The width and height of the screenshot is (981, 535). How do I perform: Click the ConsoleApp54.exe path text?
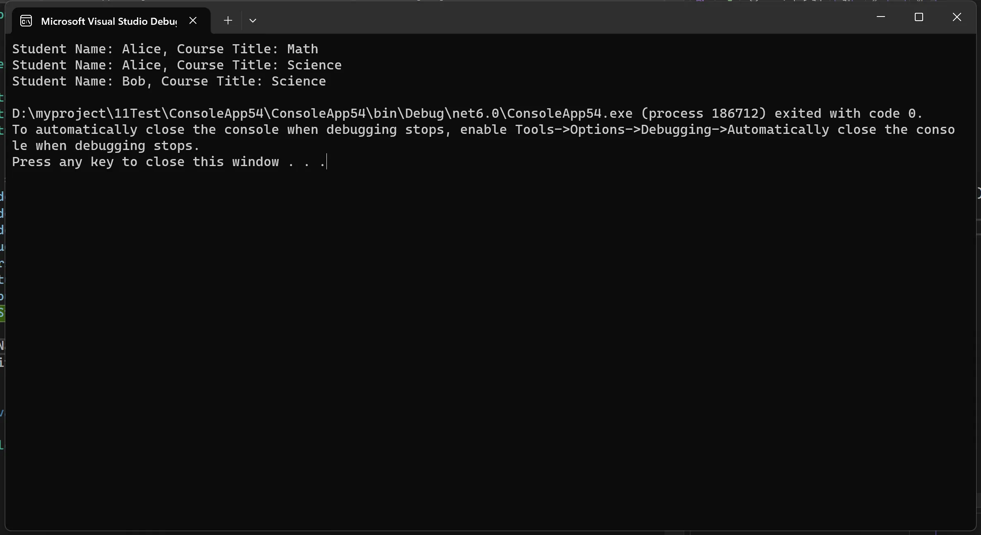click(322, 113)
